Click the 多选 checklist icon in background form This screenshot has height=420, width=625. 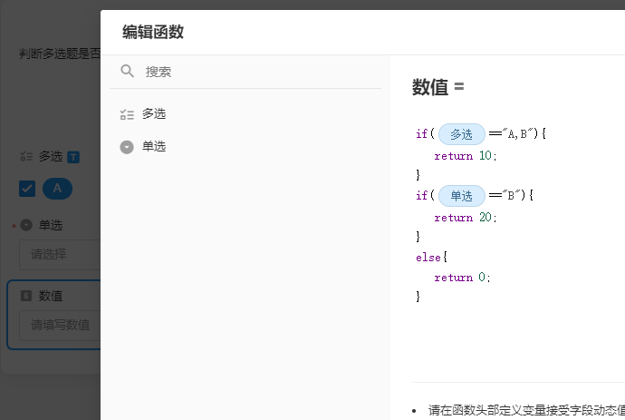point(26,157)
